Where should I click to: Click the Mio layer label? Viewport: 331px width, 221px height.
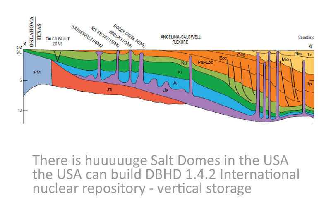[285, 59]
